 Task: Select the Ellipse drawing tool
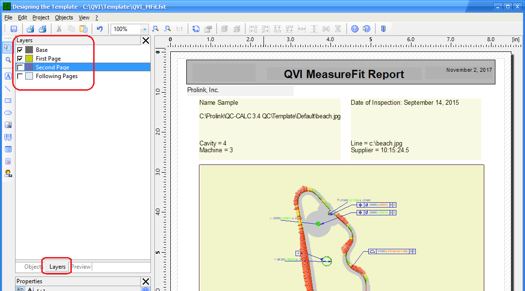(x=8, y=113)
